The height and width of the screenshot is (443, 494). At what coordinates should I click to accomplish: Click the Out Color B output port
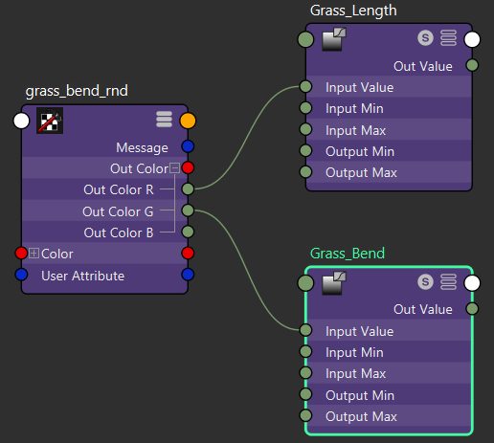[188, 232]
